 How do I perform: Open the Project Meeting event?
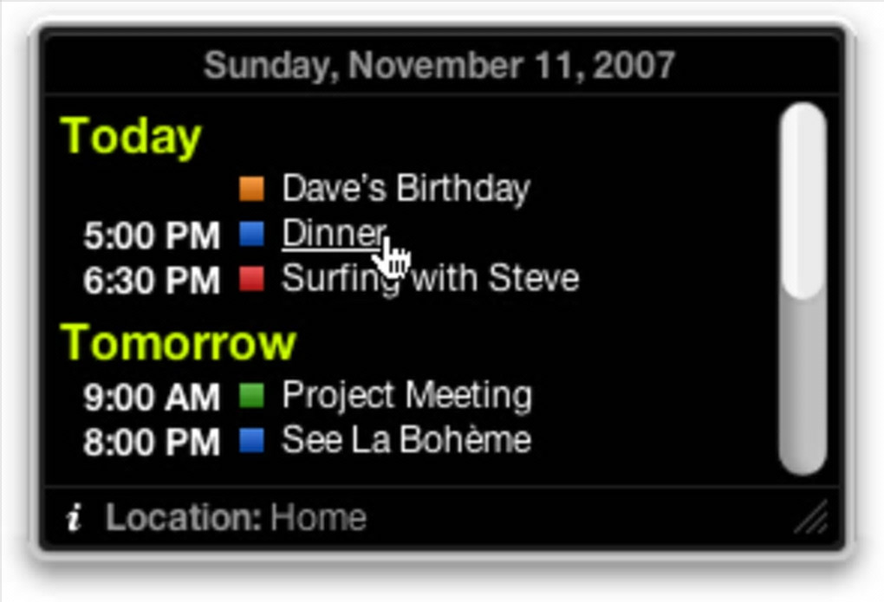pyautogui.click(x=406, y=396)
